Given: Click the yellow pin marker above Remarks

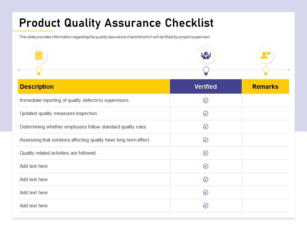Looking at the screenshot, I should pyautogui.click(x=265, y=70).
